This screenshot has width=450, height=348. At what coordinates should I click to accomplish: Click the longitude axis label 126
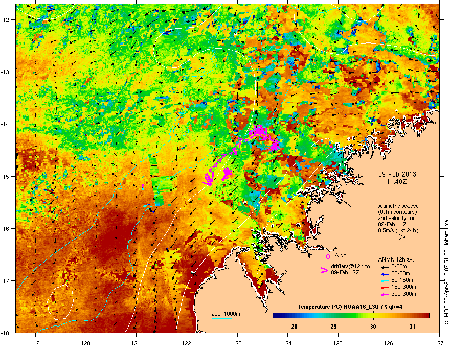(389, 343)
